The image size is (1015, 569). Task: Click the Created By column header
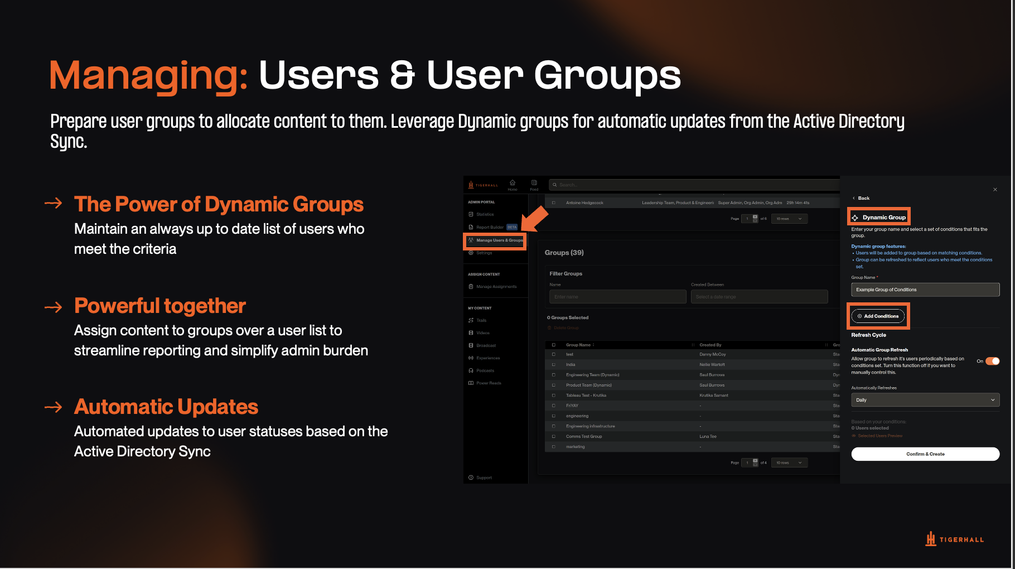[x=710, y=345]
